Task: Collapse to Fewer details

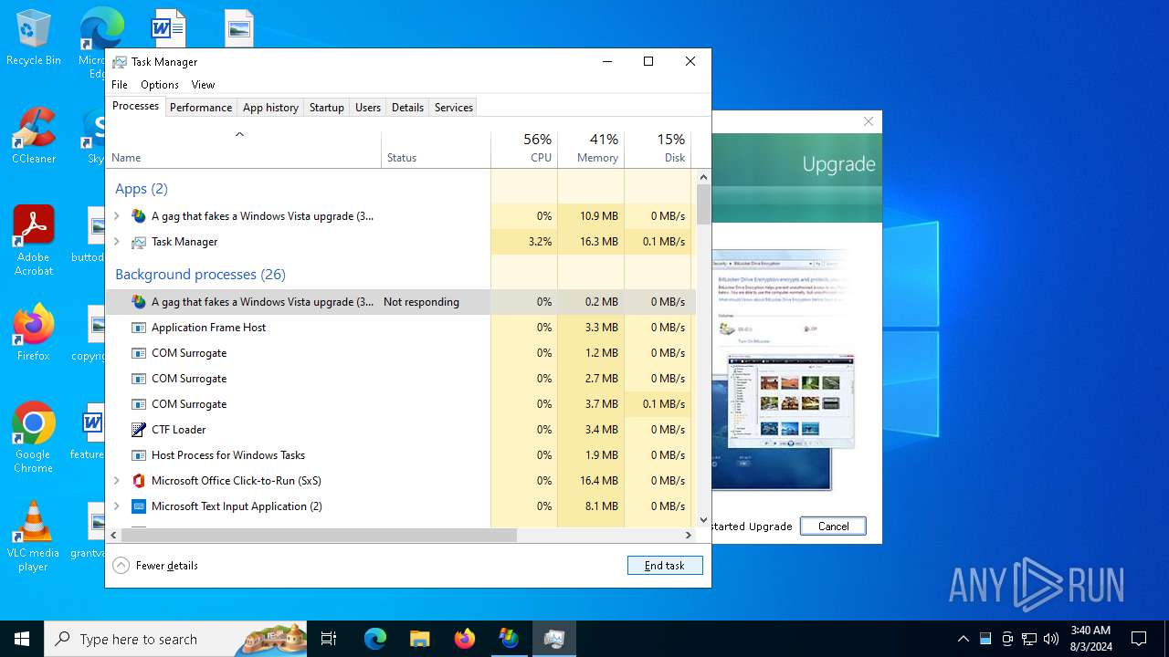Action: [155, 566]
